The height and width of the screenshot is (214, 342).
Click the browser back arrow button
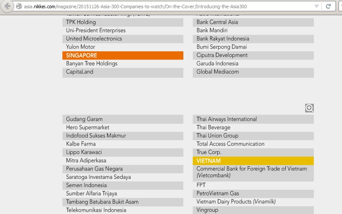click(x=7, y=7)
